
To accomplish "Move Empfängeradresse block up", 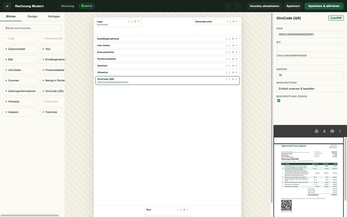I will [227, 39].
